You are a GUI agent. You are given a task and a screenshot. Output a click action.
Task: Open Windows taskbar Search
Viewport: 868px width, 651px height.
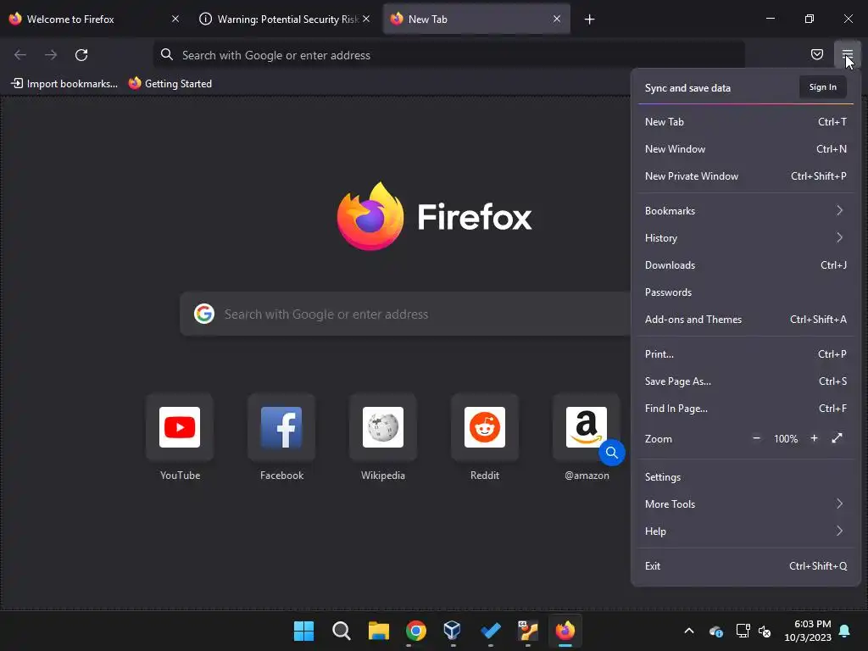[341, 631]
